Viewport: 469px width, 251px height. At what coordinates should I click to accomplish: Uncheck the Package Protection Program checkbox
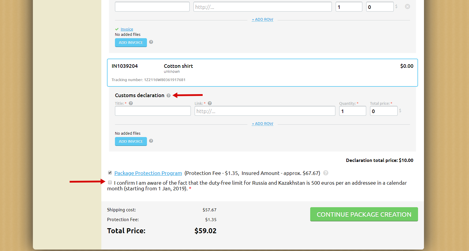pyautogui.click(x=110, y=173)
